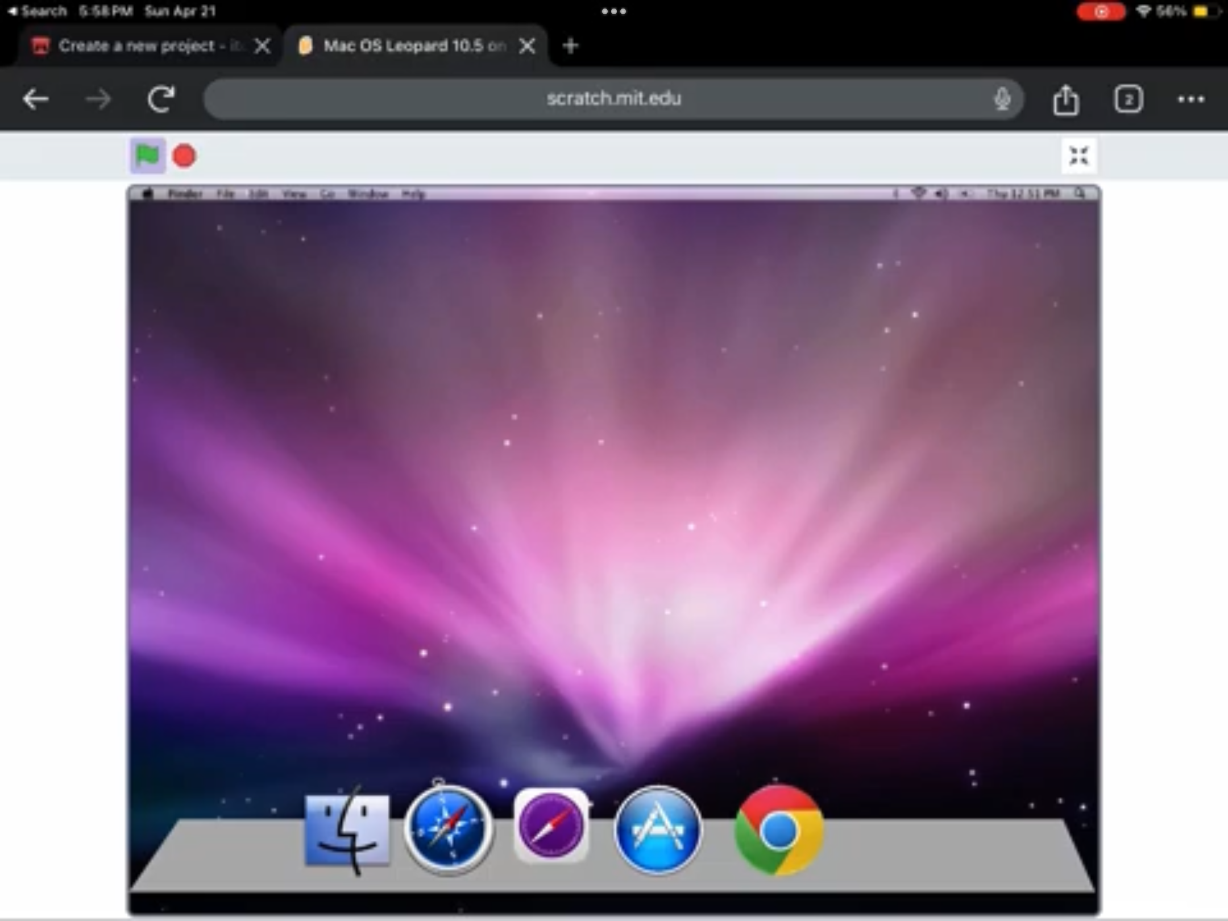This screenshot has width=1228, height=921.
Task: Close the 'Create a new project' tab
Action: 262,46
